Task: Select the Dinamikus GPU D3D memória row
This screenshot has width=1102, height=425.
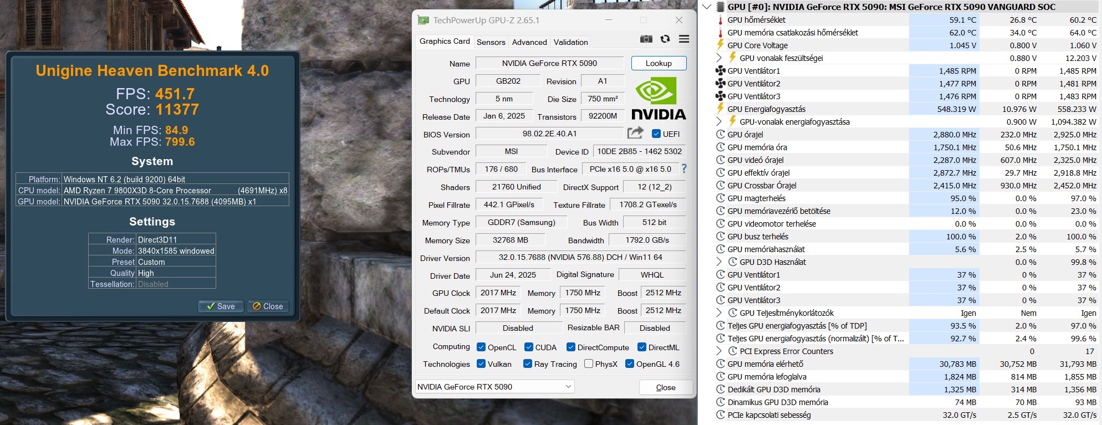Action: click(906, 402)
